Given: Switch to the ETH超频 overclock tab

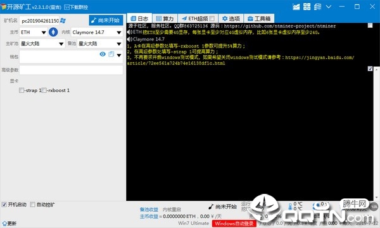Looking at the screenshot, I should tap(198, 18).
